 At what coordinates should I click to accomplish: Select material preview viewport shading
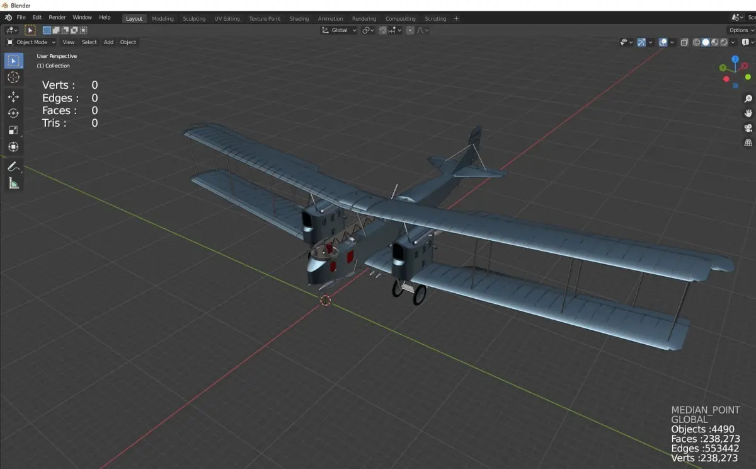coord(714,42)
